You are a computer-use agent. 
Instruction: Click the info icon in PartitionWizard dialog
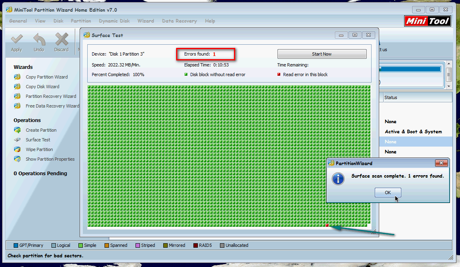(x=338, y=178)
